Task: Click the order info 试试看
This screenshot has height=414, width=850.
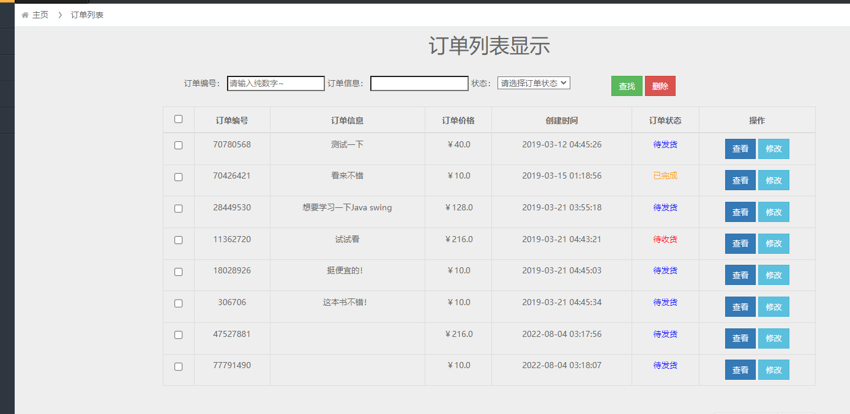Action: click(348, 239)
